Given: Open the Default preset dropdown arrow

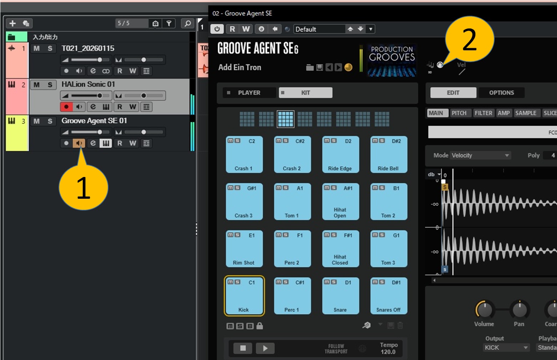Looking at the screenshot, I should tap(371, 29).
